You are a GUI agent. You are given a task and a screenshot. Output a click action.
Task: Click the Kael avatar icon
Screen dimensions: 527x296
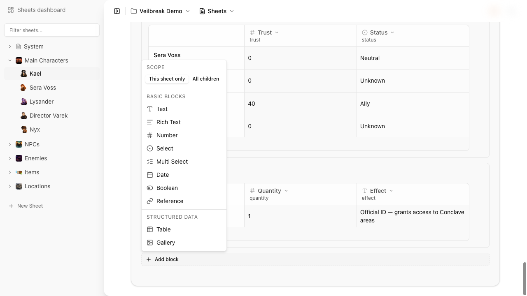[24, 74]
